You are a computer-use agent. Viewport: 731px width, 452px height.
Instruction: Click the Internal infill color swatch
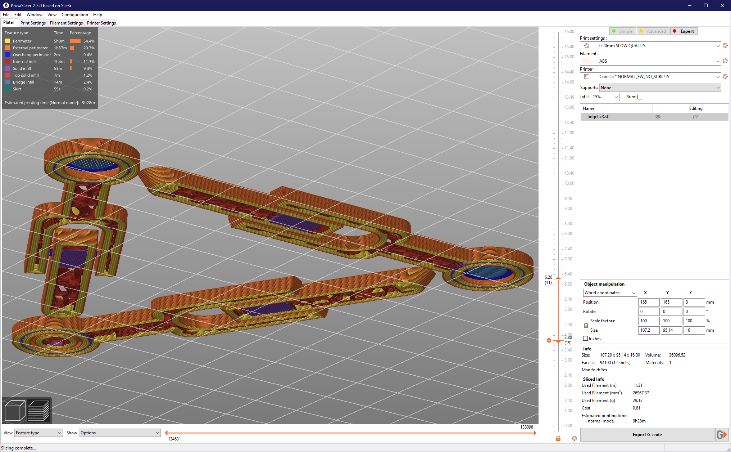7,62
